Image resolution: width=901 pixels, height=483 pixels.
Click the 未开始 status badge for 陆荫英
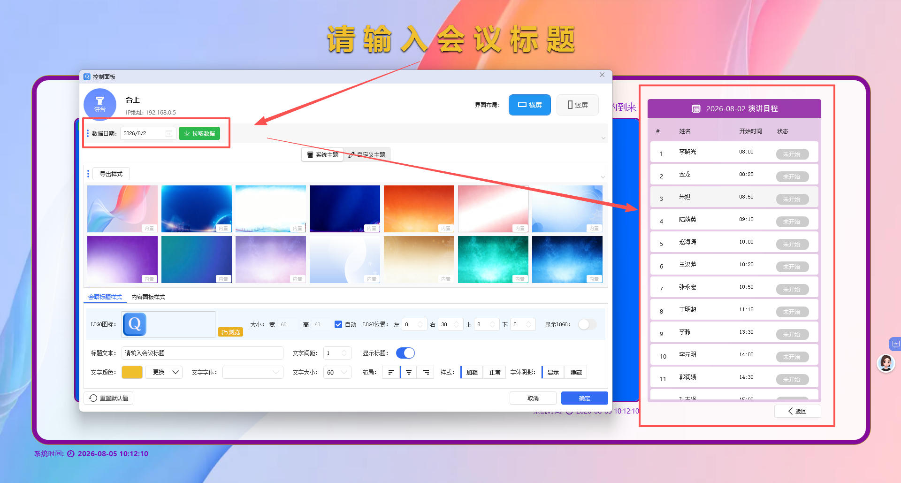[x=792, y=222]
